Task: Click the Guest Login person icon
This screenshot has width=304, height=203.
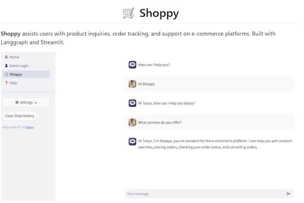Action: 6,66
